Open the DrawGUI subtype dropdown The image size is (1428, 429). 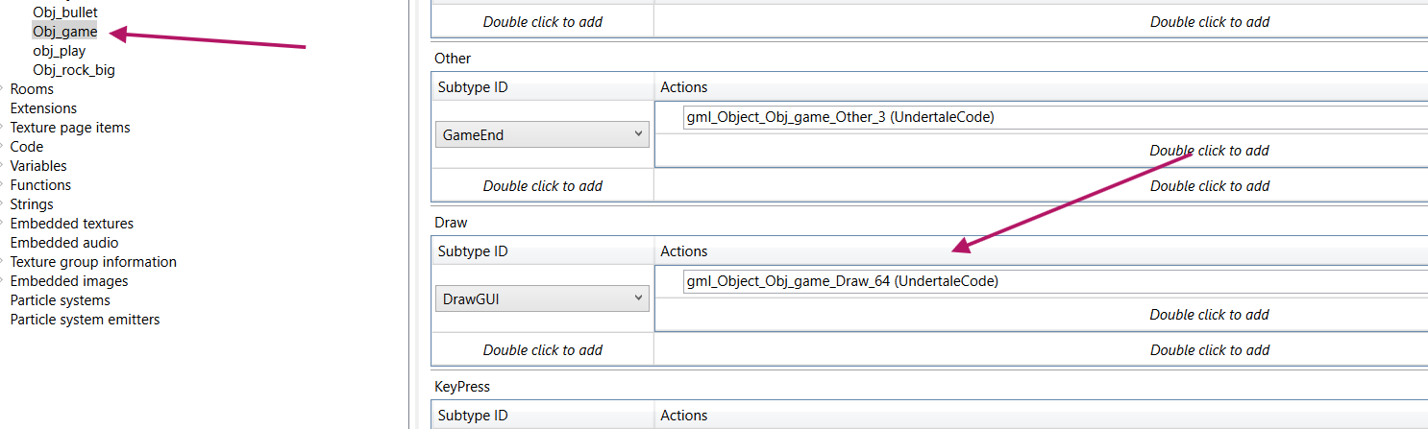pos(542,299)
